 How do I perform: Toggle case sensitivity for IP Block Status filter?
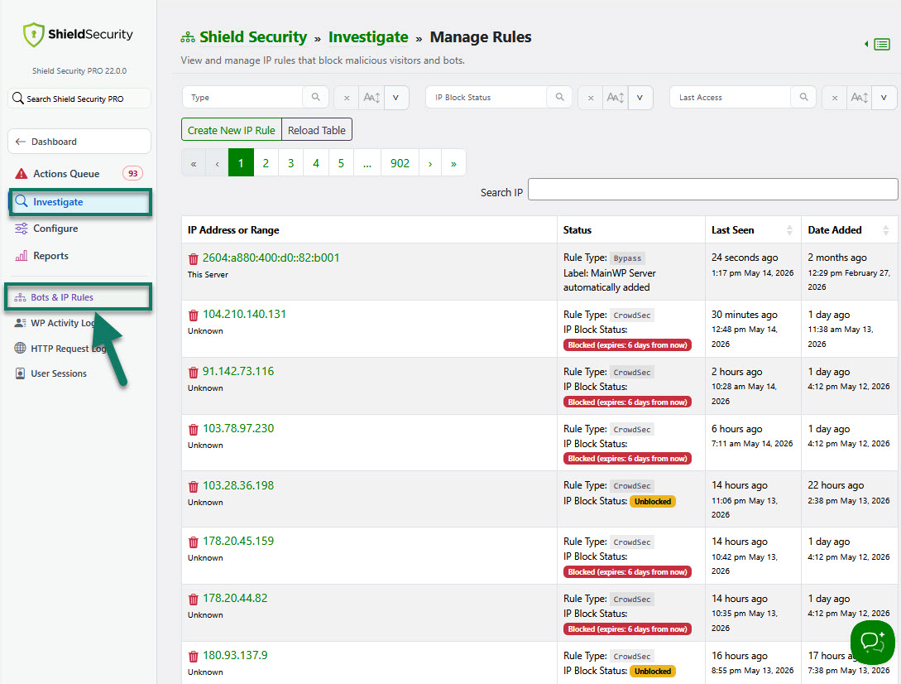pyautogui.click(x=616, y=98)
